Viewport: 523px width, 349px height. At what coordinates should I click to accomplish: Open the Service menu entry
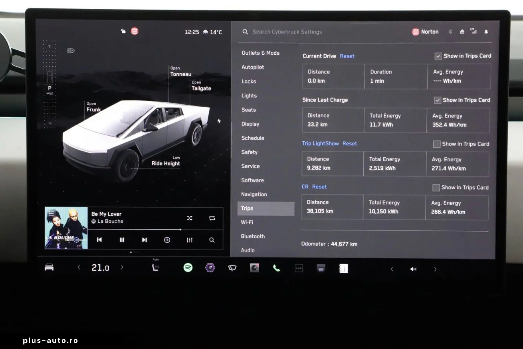[x=250, y=166]
